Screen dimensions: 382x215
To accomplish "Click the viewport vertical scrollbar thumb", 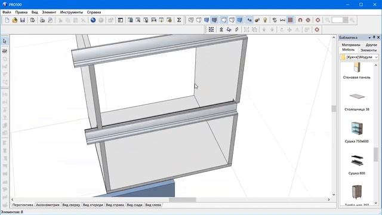I will [x=334, y=109].
